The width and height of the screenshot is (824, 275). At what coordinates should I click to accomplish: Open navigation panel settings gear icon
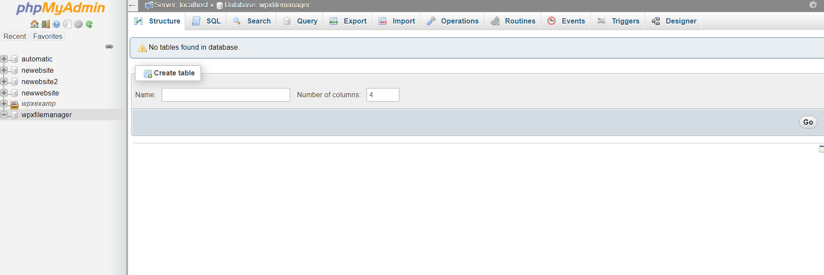coord(78,24)
